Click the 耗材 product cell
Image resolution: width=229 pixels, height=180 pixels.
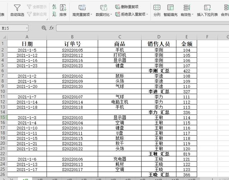coord(120,164)
